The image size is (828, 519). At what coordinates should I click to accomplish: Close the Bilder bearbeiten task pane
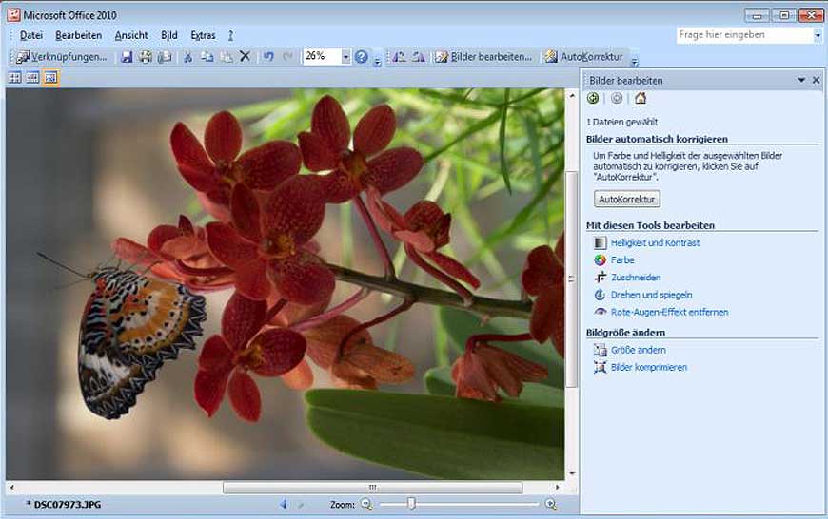point(817,80)
